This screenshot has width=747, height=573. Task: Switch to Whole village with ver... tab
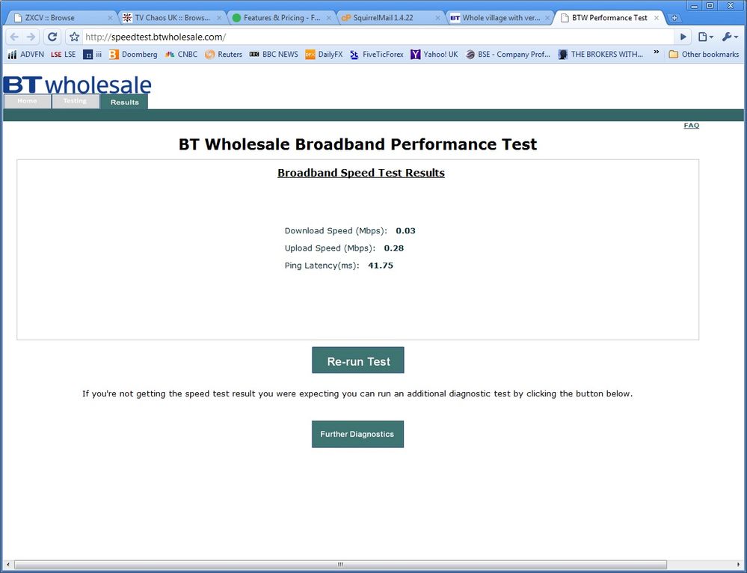[x=501, y=18]
